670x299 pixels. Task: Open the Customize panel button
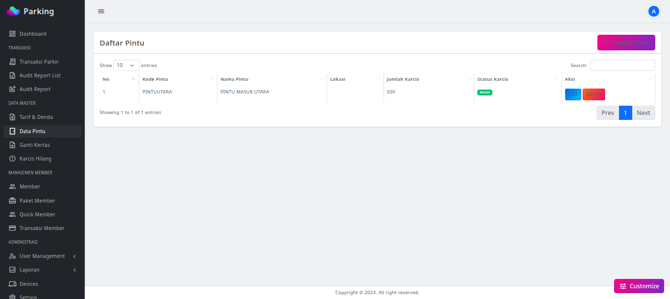click(639, 286)
